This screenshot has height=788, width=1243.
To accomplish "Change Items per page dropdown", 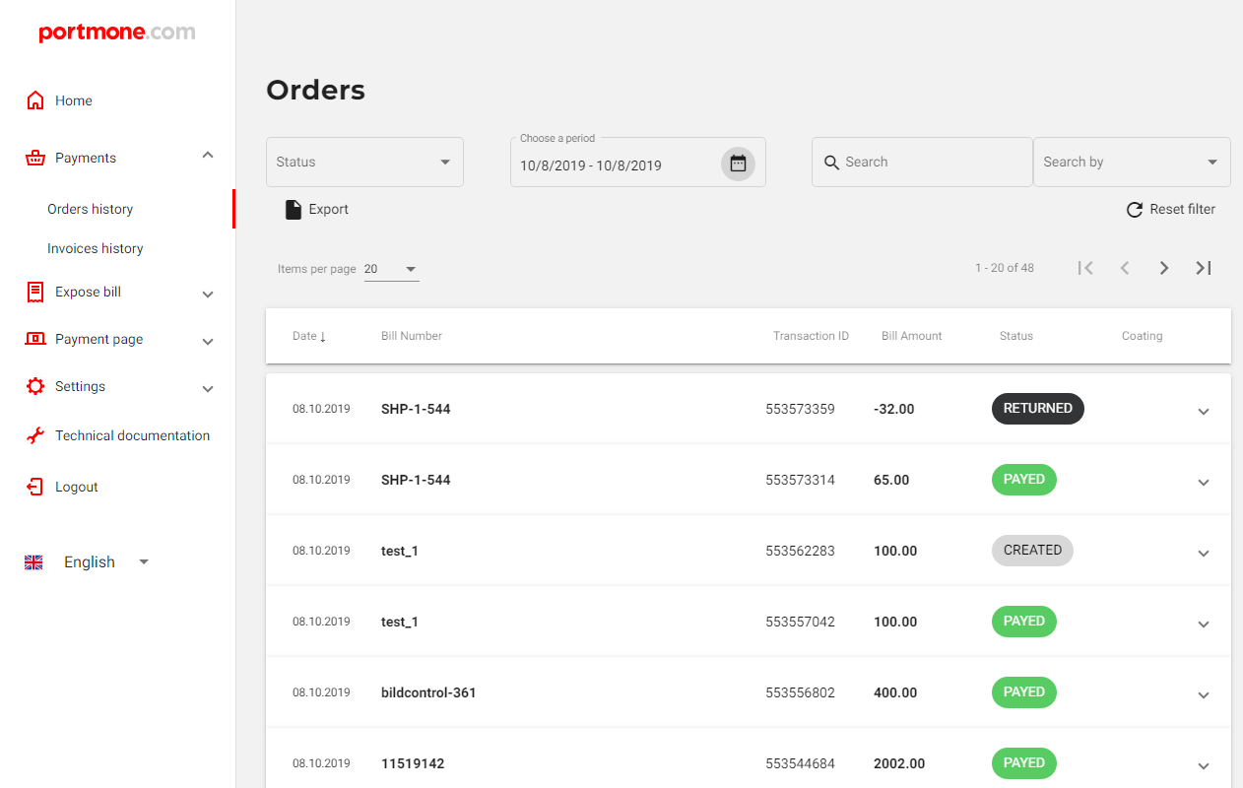I will pyautogui.click(x=391, y=269).
